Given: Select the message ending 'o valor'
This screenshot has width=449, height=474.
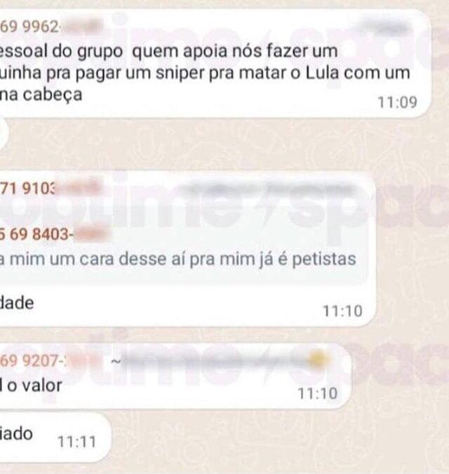Looking at the screenshot, I should 31,386.
